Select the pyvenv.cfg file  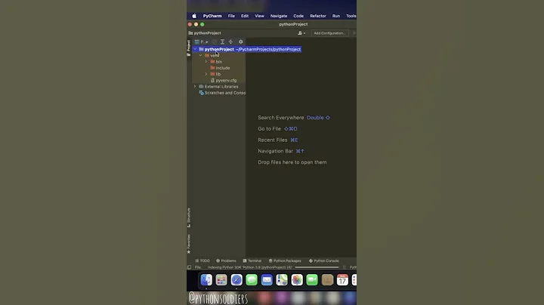click(x=224, y=81)
